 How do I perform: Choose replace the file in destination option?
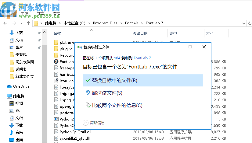point(143,80)
